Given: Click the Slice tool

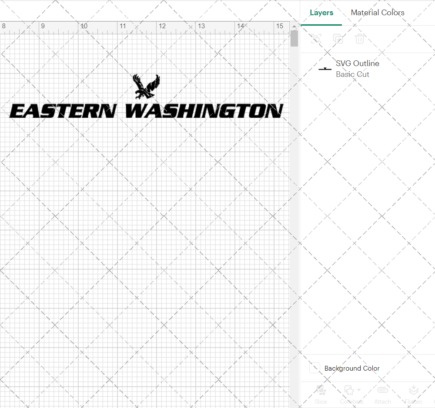Looking at the screenshot, I should point(321,395).
